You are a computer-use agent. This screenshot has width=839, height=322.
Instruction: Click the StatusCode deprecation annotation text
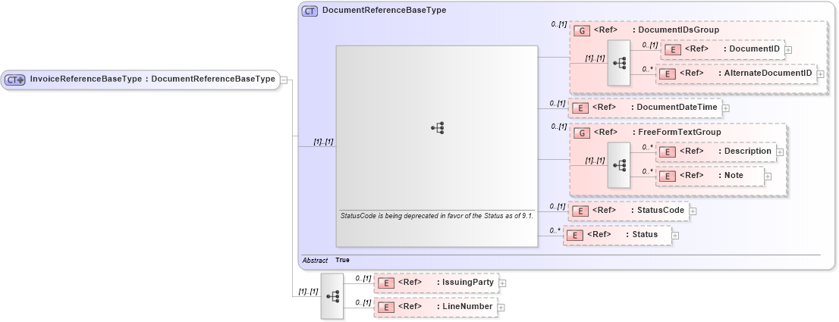tap(437, 216)
